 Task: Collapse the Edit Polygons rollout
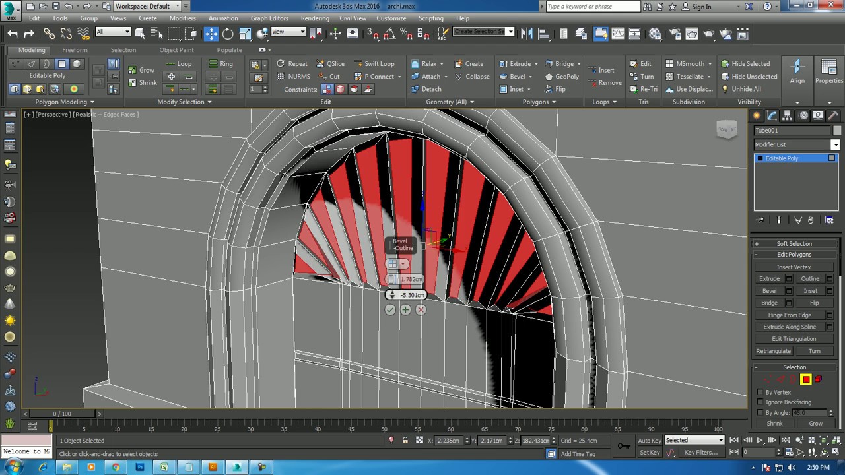[x=794, y=255]
